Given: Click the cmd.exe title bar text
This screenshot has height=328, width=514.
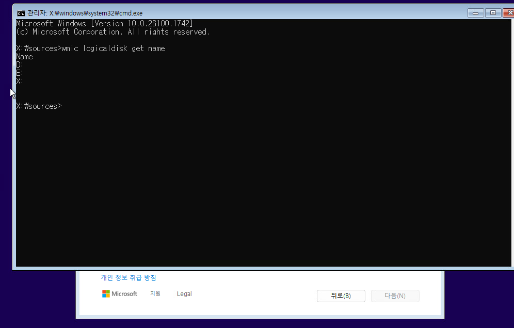Looking at the screenshot, I should click(x=85, y=13).
